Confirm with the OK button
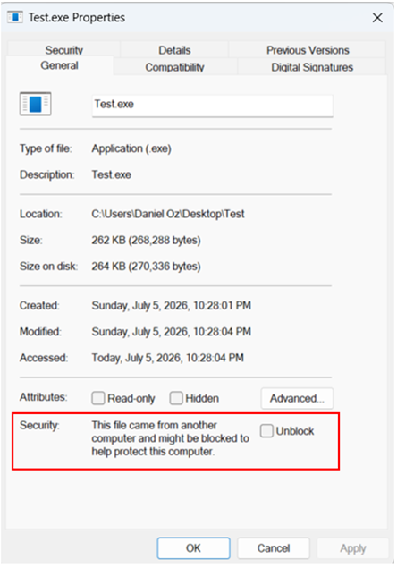 point(193,548)
